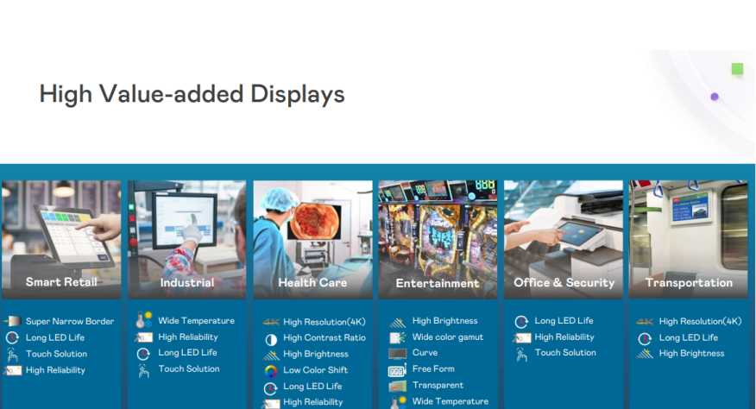Click 'High Brightness' text under Transportation
756x409 pixels.
coord(691,354)
